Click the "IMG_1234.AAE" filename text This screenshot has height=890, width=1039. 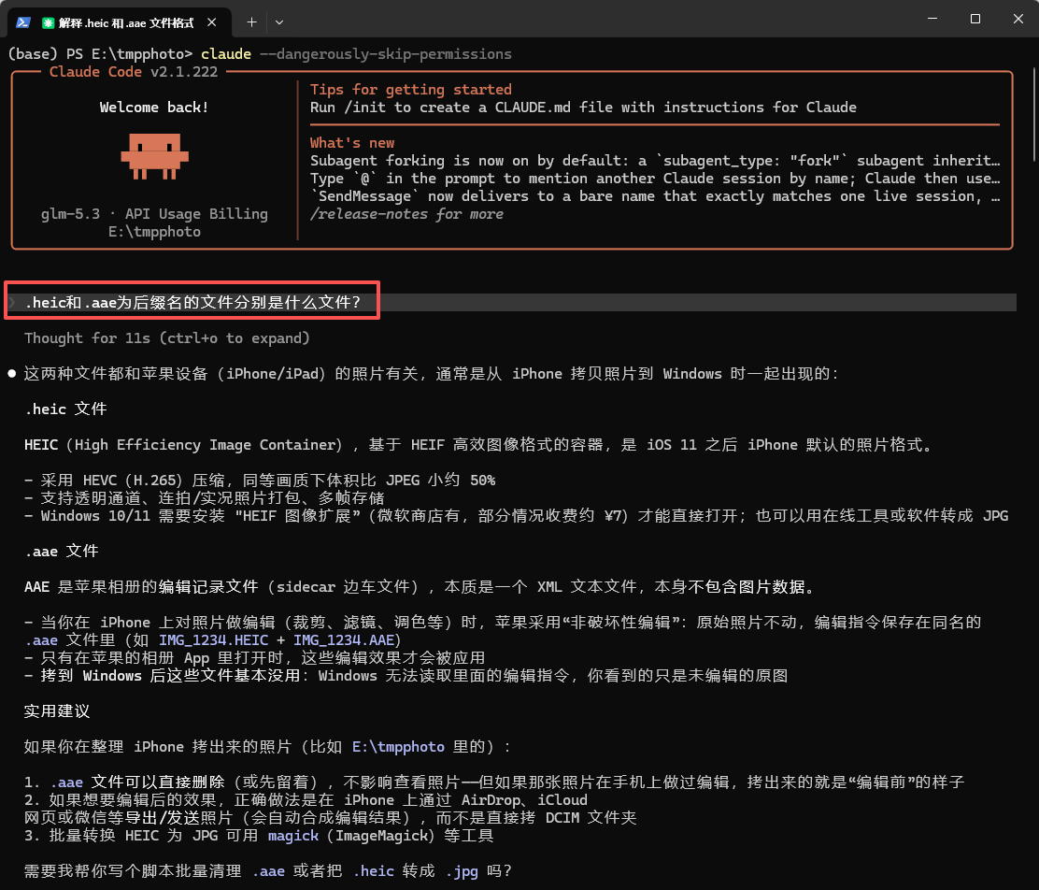(x=344, y=640)
